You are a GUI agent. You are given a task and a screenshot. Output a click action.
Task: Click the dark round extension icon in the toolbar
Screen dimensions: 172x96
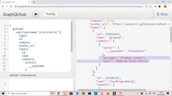[x=159, y=6]
